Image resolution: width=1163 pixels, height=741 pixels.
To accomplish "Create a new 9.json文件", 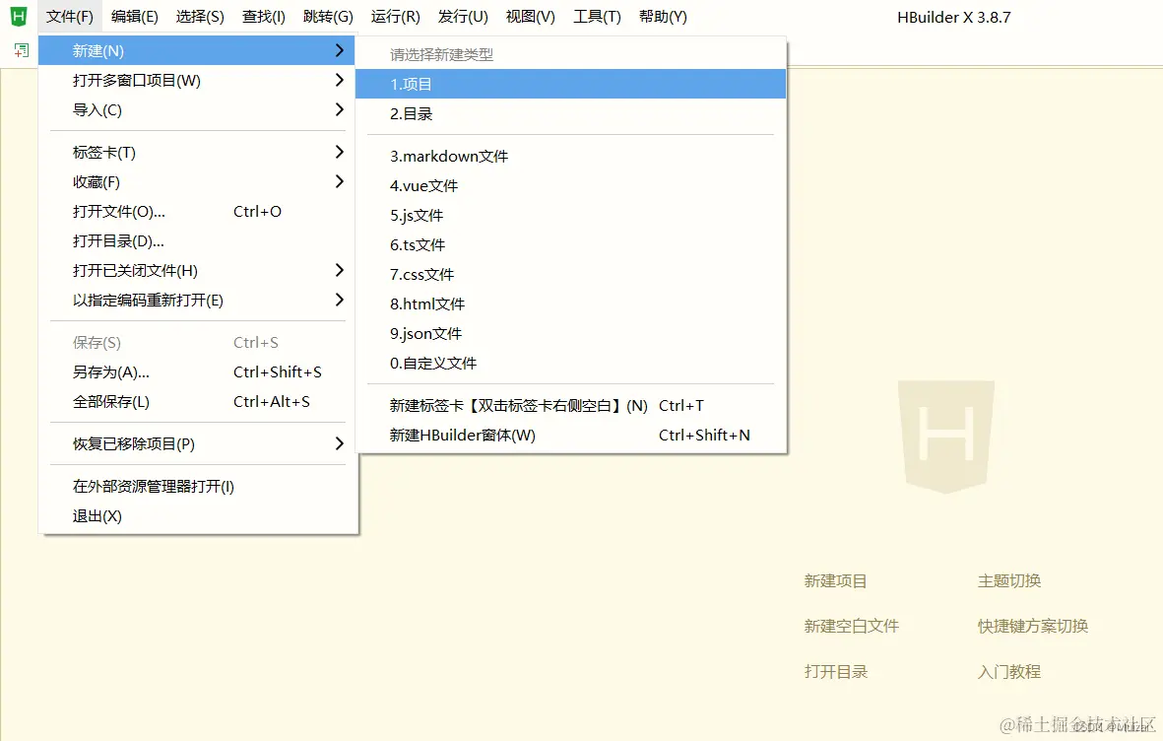I will click(570, 334).
